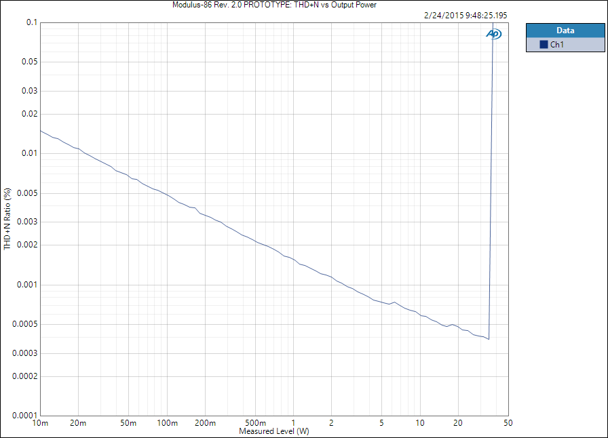Click the 0.1 y-axis value
The image size is (608, 438).
point(32,22)
